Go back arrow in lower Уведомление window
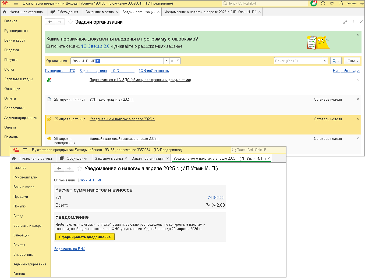Screen dimensions: 365x278 pyautogui.click(x=59, y=169)
